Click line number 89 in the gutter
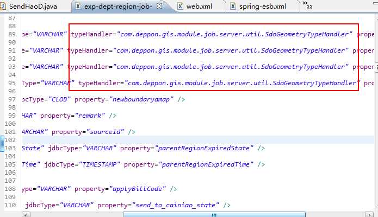This screenshot has width=378, height=217. pyautogui.click(x=12, y=34)
